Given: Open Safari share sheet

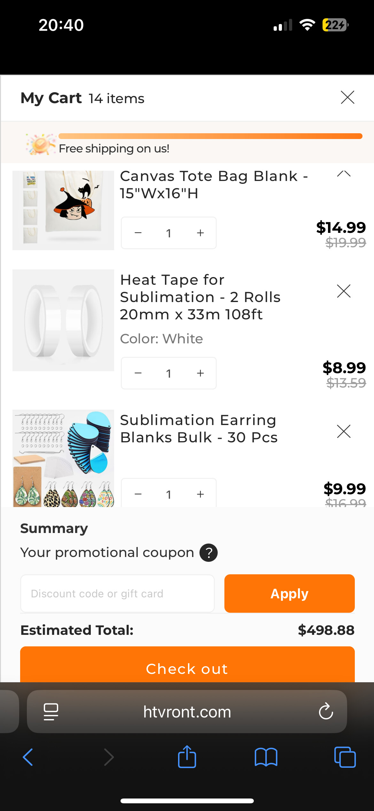Looking at the screenshot, I should (x=187, y=757).
